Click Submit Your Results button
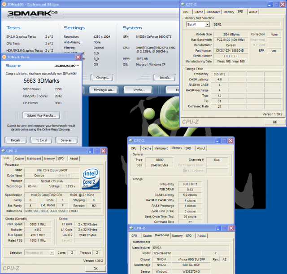Image resolution: width=287 pixels, height=274 pixels. point(41,115)
